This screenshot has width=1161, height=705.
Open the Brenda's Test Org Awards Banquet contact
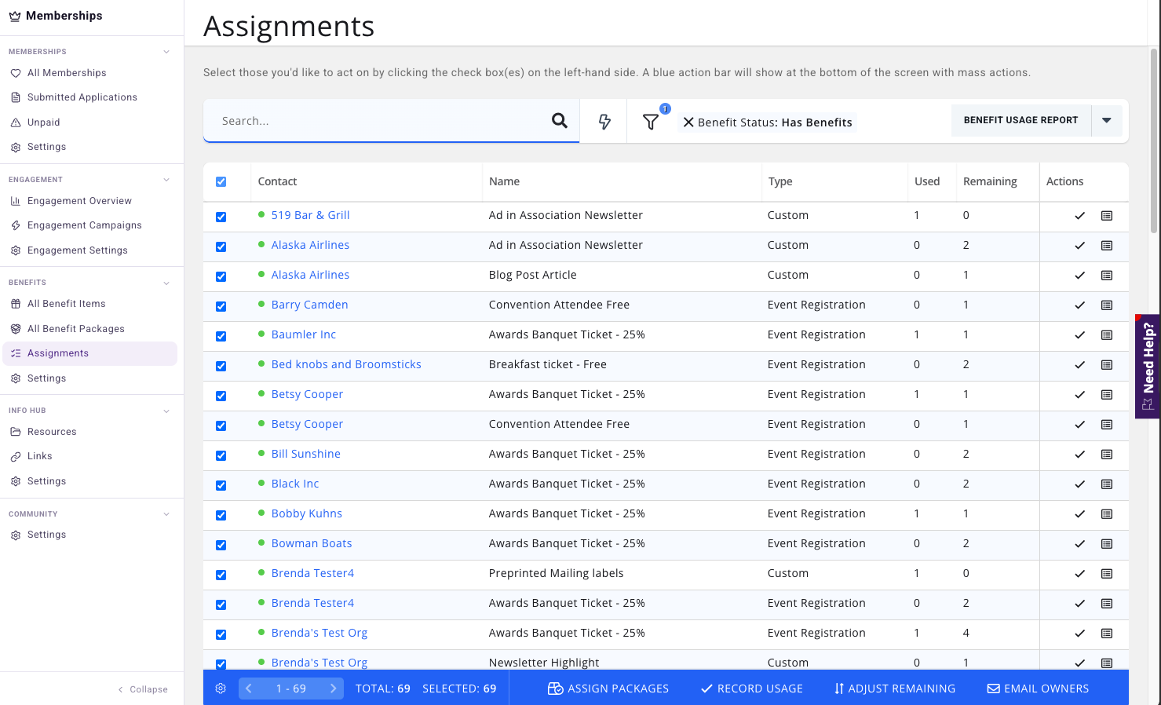pyautogui.click(x=319, y=633)
